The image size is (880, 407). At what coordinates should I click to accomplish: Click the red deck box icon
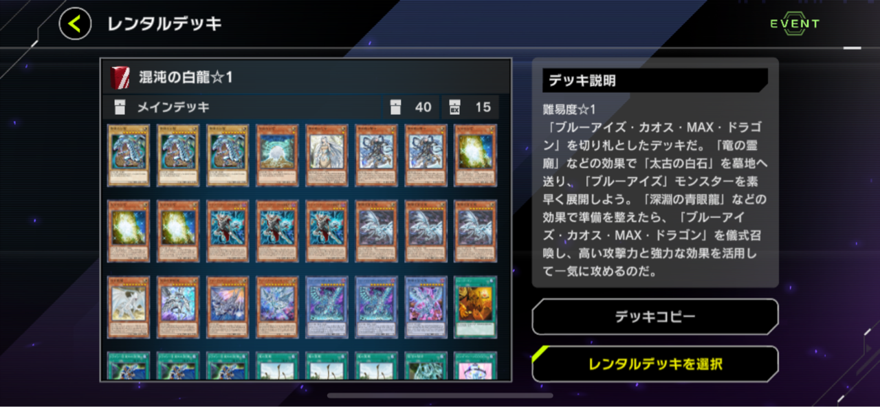click(x=120, y=77)
